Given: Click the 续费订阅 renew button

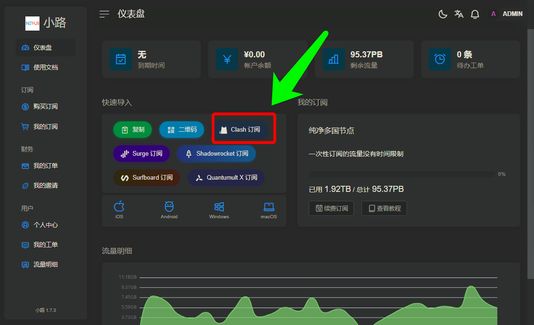Looking at the screenshot, I should pos(331,208).
